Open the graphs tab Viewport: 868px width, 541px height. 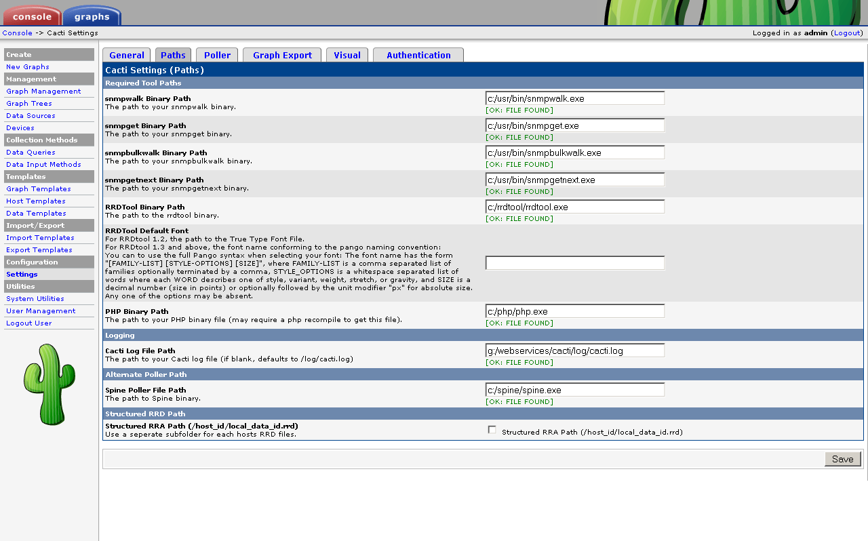click(92, 16)
